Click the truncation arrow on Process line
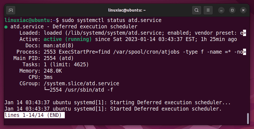The image size is (254, 129). coord(244,52)
